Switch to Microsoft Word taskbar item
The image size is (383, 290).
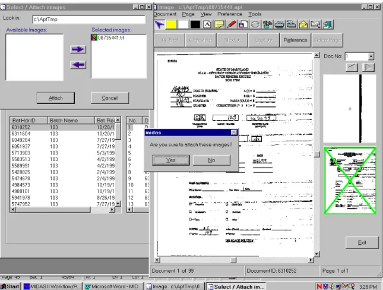(x=113, y=286)
